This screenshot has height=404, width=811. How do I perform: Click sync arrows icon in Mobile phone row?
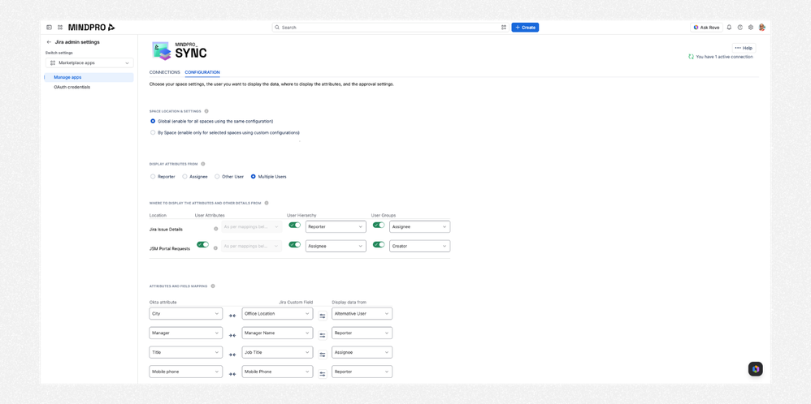[x=232, y=374]
